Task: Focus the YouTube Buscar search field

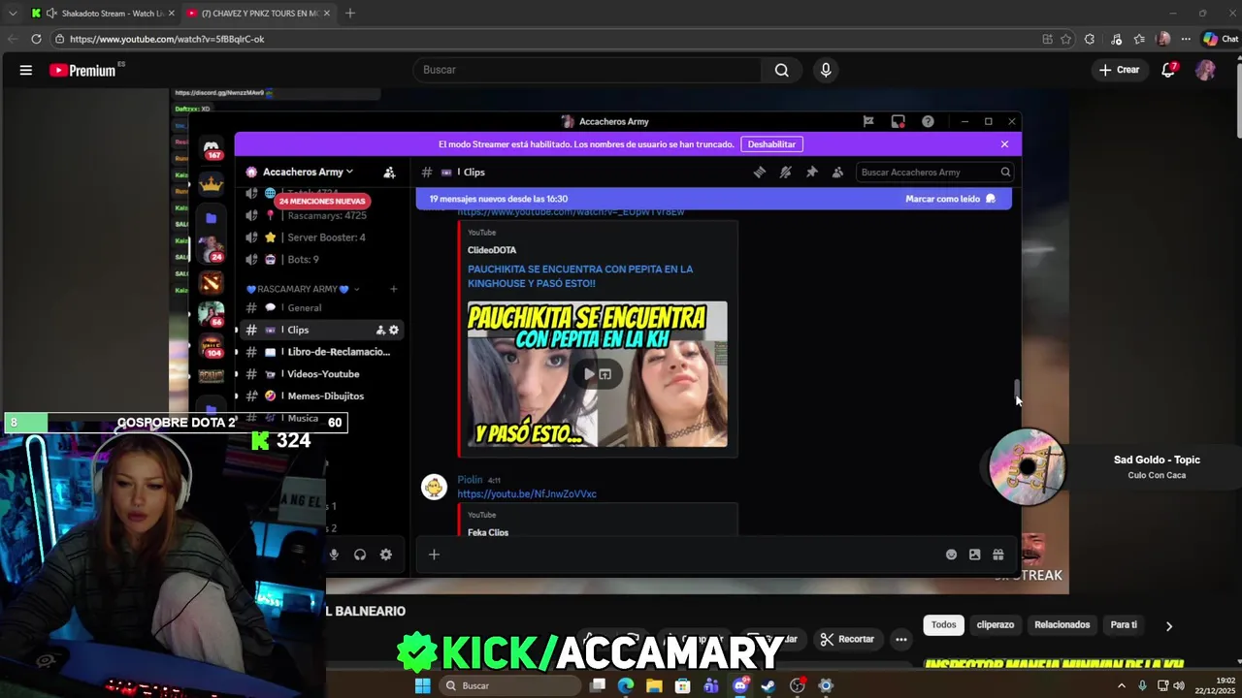Action: 588,70
